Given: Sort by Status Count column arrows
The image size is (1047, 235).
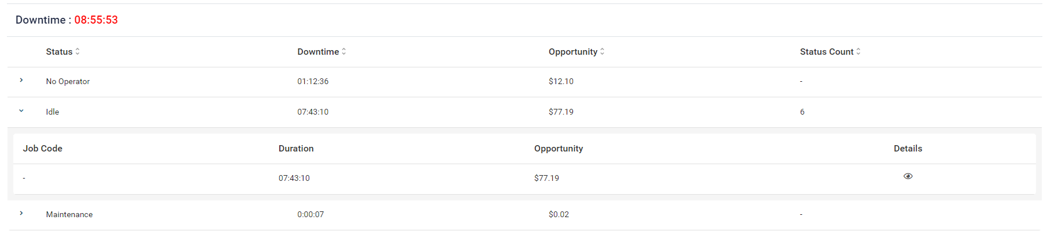Looking at the screenshot, I should (x=859, y=51).
